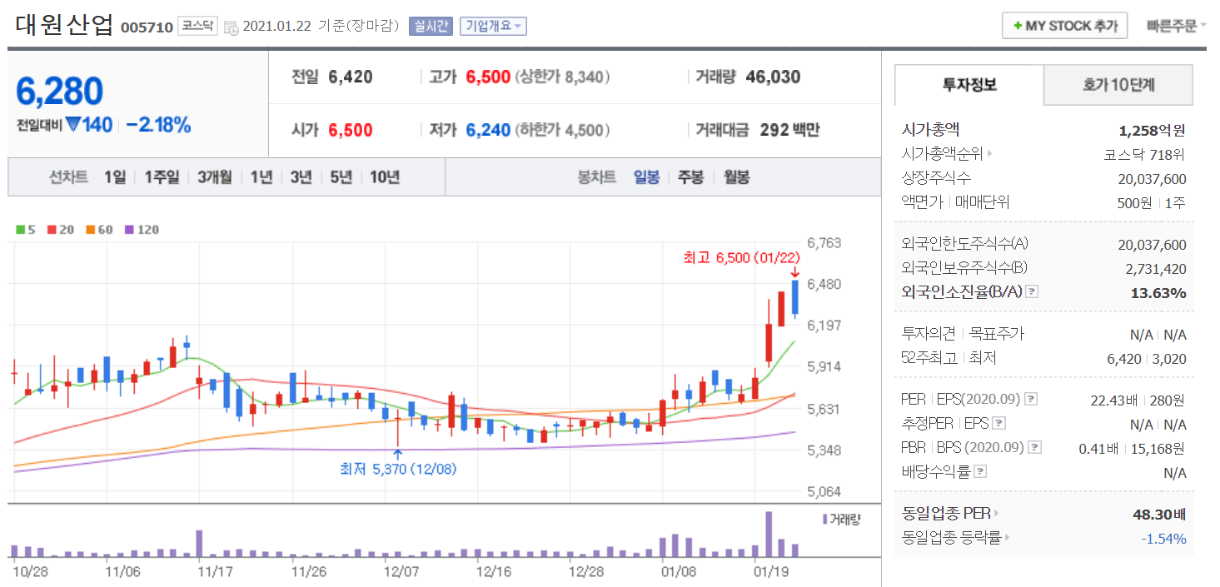The width and height of the screenshot is (1220, 587).
Task: Expand the 기업개요 dropdown
Action: click(493, 26)
